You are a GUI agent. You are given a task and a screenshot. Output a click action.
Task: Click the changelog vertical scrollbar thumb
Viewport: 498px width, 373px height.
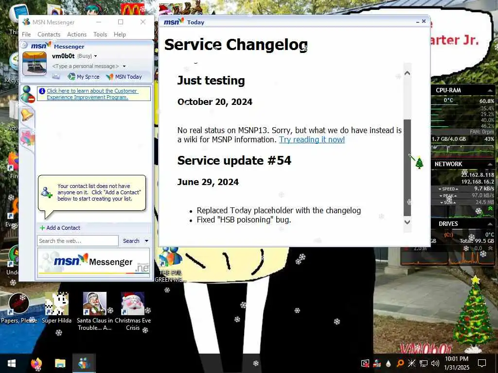(407, 168)
